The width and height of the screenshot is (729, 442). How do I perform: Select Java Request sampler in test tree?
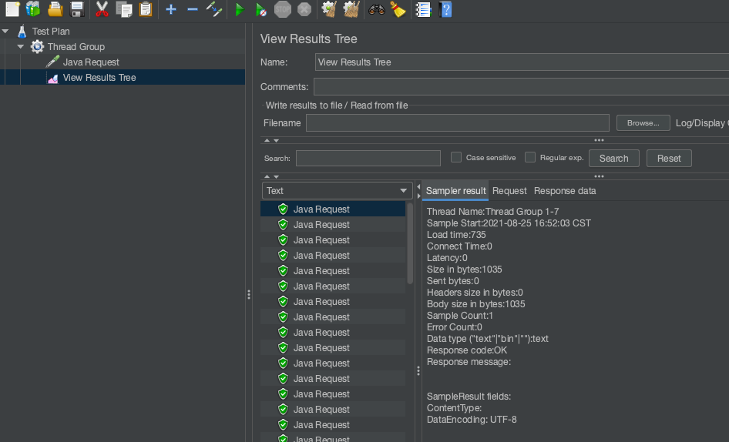(x=91, y=62)
